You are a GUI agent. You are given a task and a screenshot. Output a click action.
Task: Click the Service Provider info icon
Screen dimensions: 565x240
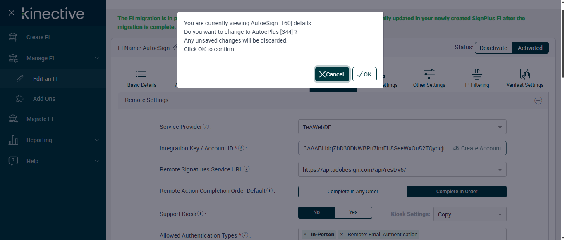click(x=206, y=127)
